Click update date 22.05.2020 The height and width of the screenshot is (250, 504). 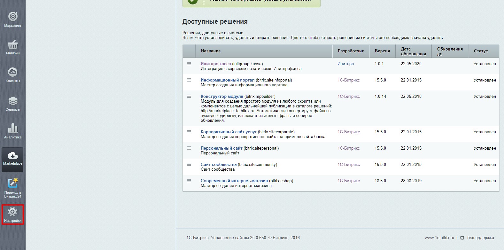click(411, 64)
